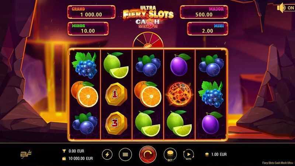Viewport: 295px width, 166px height.
Task: Click the gold coin marked 1
Action: (116, 94)
